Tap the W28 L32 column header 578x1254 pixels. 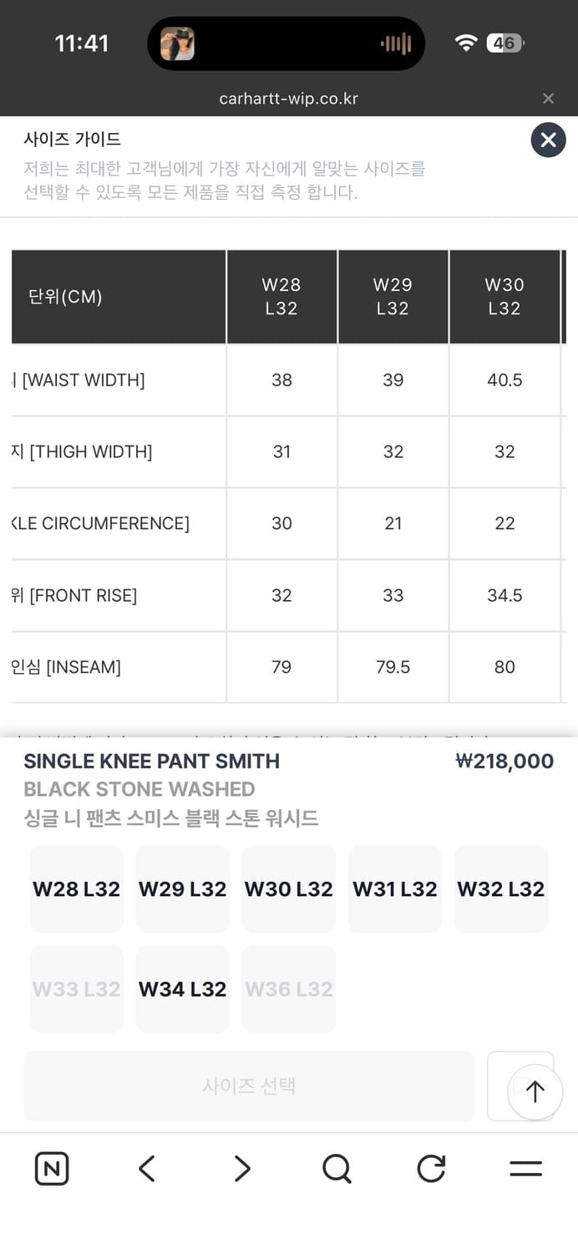pos(281,297)
